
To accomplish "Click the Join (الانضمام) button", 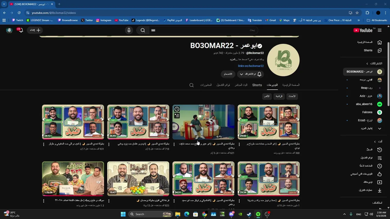I will (228, 74).
